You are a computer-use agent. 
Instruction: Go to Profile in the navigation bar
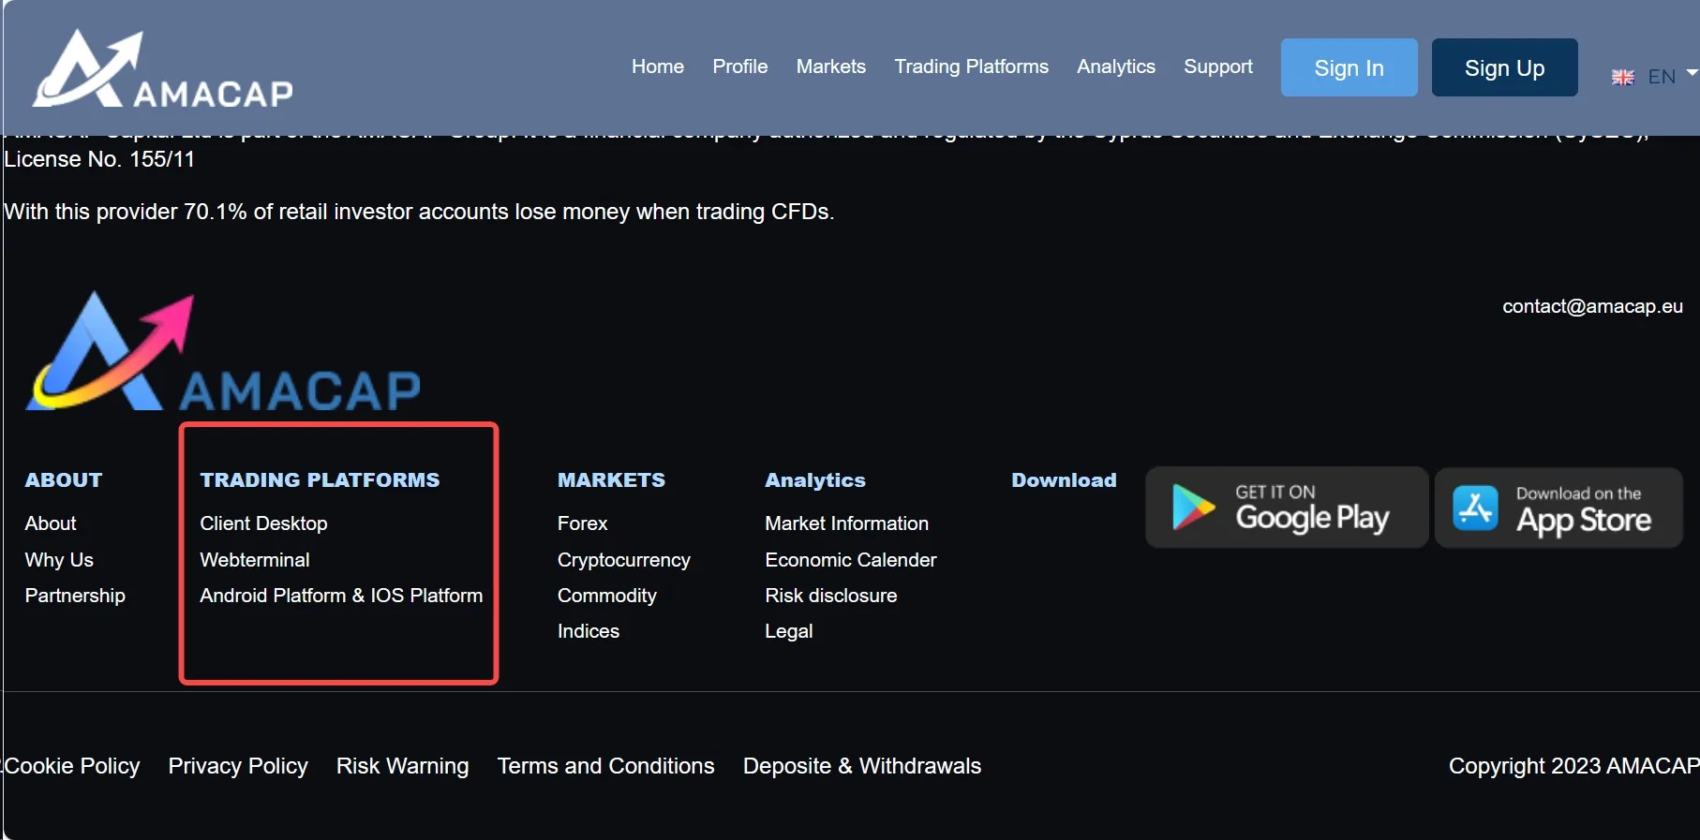pyautogui.click(x=740, y=66)
